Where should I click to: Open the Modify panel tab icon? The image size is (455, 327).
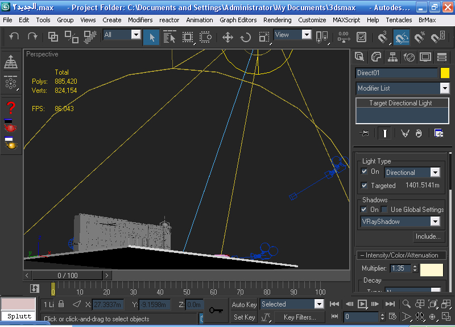pos(376,57)
